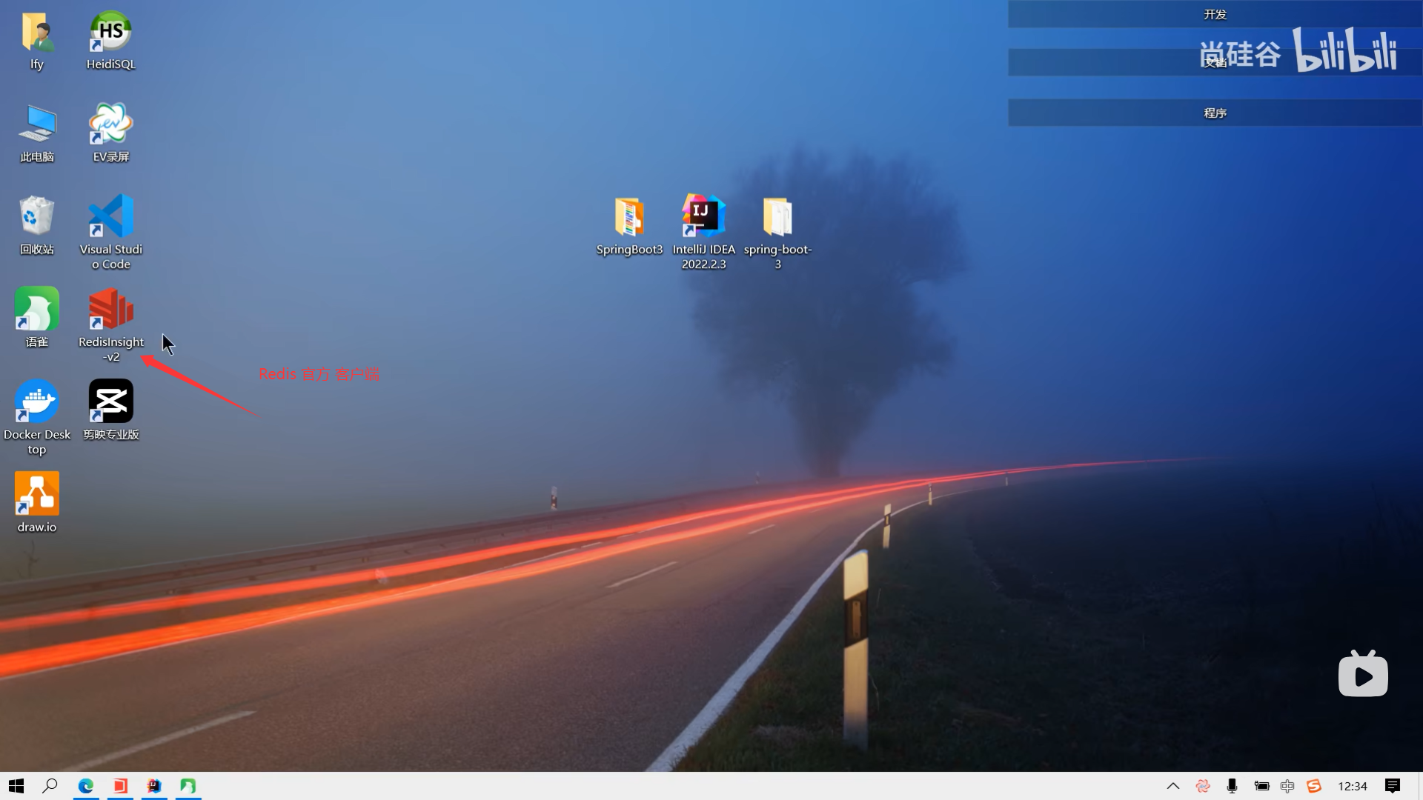Image resolution: width=1423 pixels, height=800 pixels.
Task: Open the taskbar search magnifier
Action: coord(50,786)
